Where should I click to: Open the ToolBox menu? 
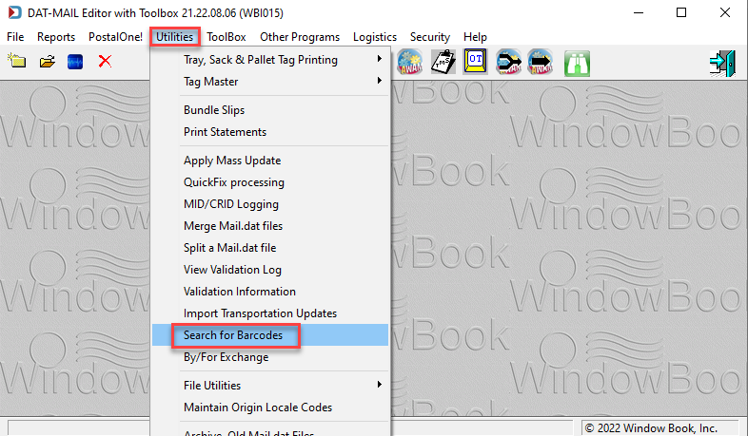coord(226,37)
